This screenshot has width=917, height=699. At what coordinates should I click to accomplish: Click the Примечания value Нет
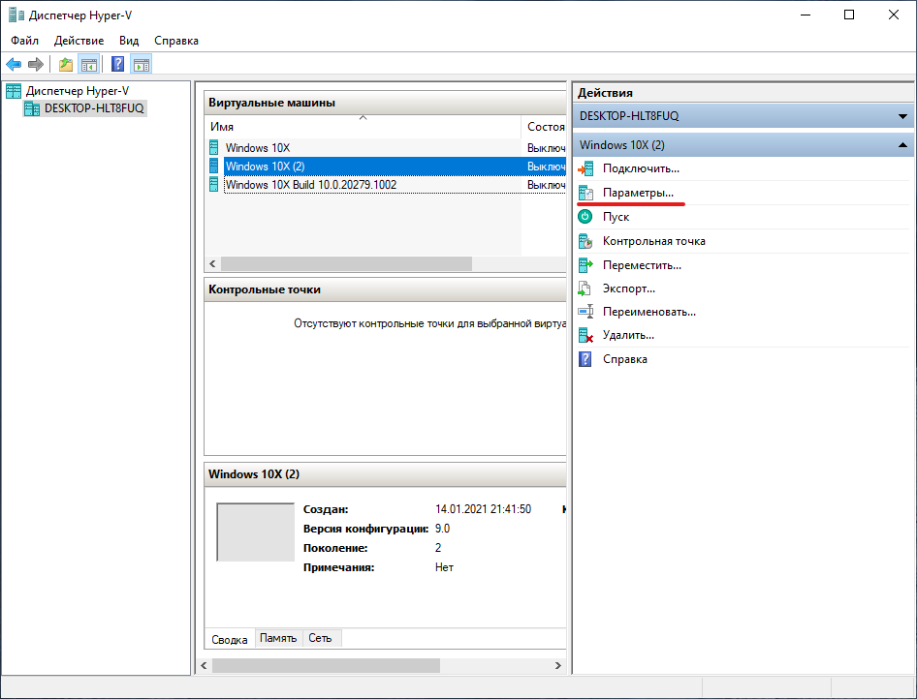(445, 567)
